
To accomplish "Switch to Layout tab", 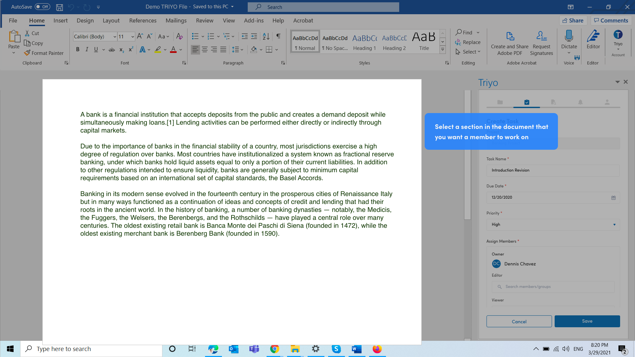I will 111,20.
